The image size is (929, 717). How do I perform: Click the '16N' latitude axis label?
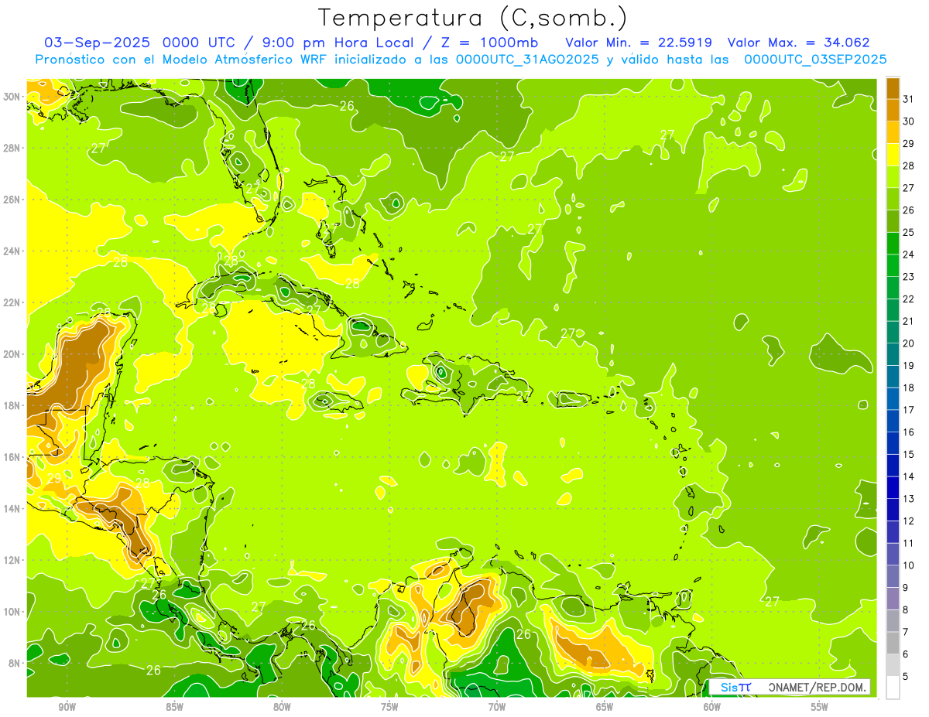point(12,457)
